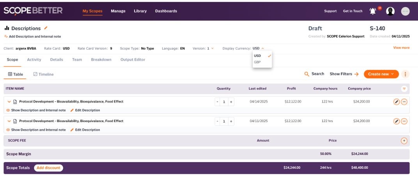
Task: Edit Description of 04/14/2025 row
Action: pos(85,110)
